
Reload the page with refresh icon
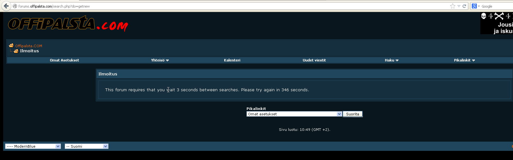tap(464, 6)
